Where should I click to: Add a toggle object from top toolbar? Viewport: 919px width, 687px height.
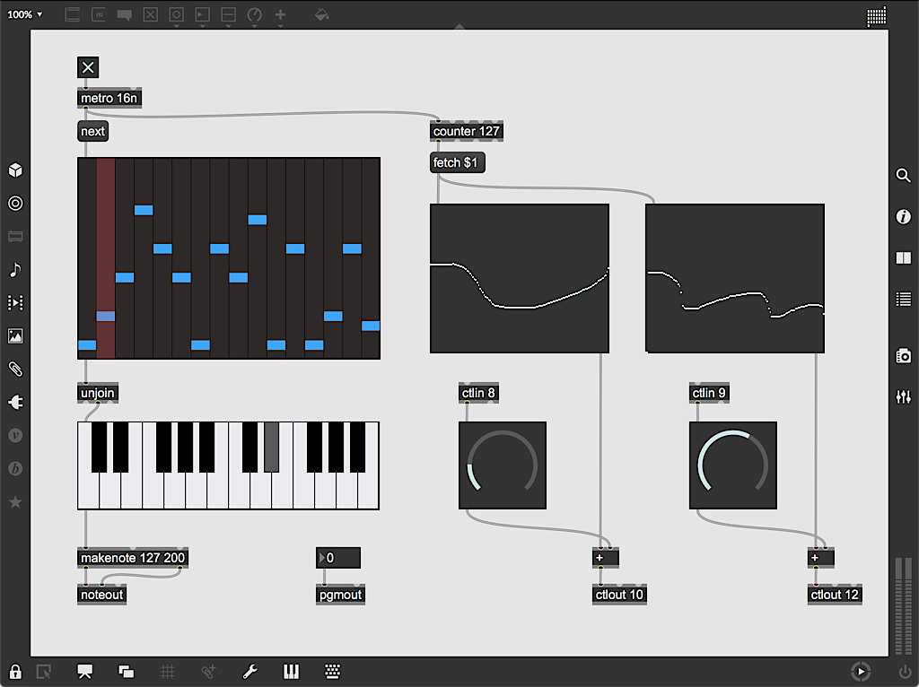click(x=151, y=14)
